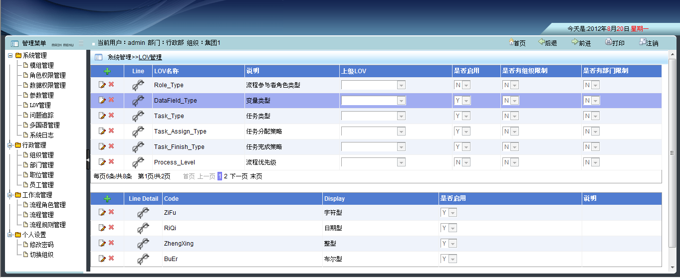View Process_Level glasses icon
680x278 pixels.
point(138,162)
